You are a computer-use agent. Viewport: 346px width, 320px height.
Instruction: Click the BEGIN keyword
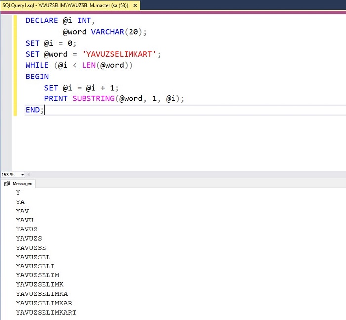coord(37,77)
